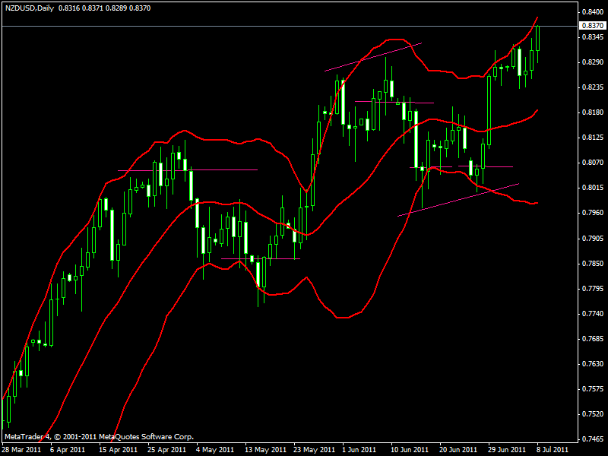Click the 23 May 2011 date label
Screen dimensions: 608x456
315,450
